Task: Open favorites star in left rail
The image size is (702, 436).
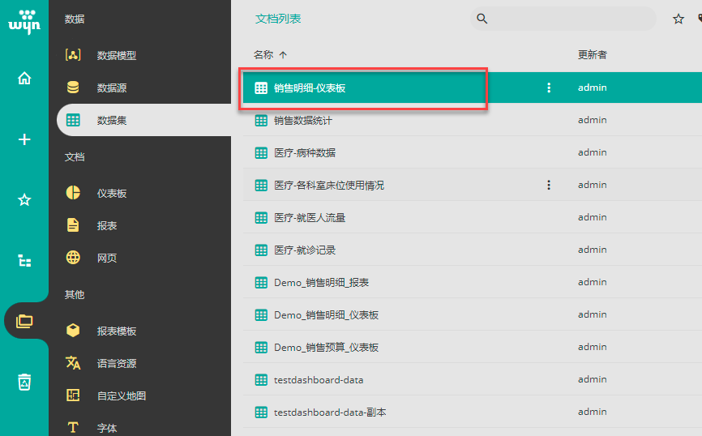Action: coord(24,200)
